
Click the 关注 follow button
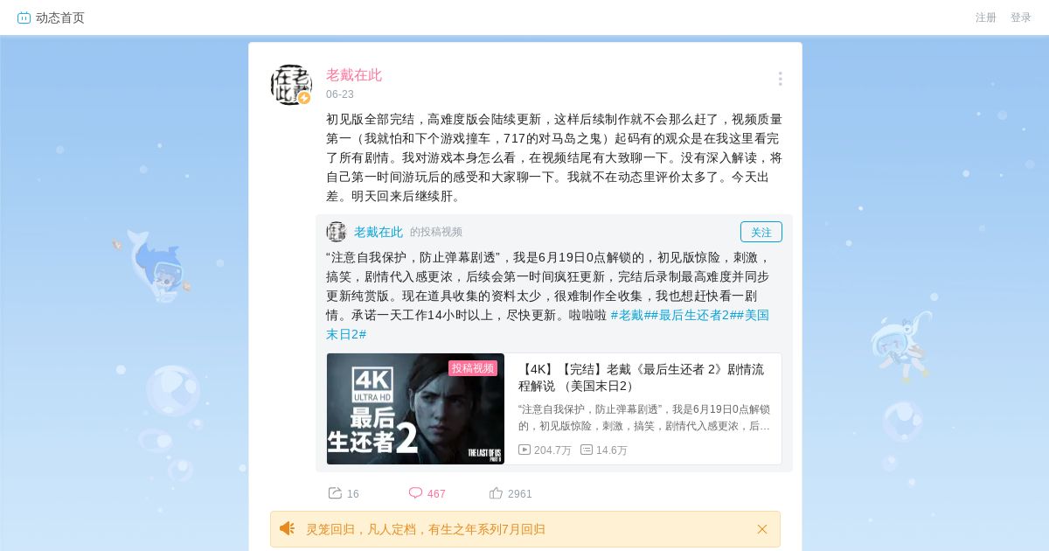[761, 232]
